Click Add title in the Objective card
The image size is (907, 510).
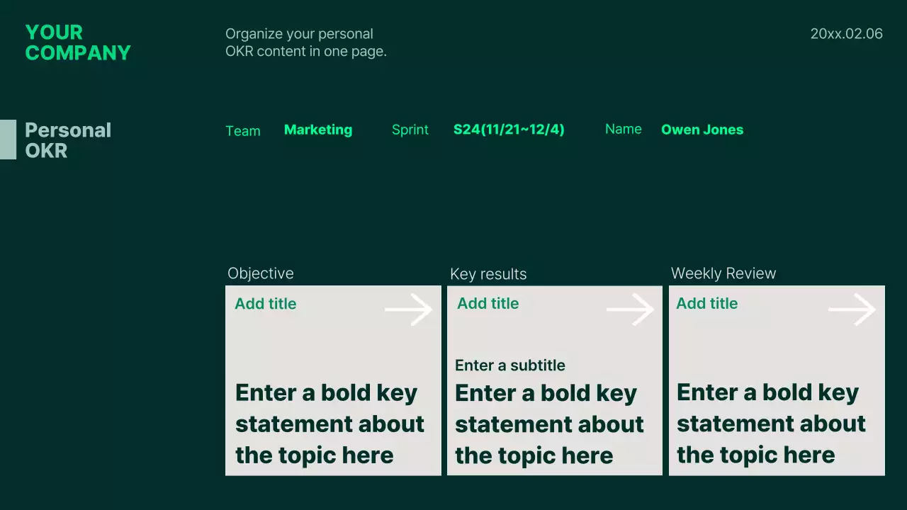tap(266, 304)
